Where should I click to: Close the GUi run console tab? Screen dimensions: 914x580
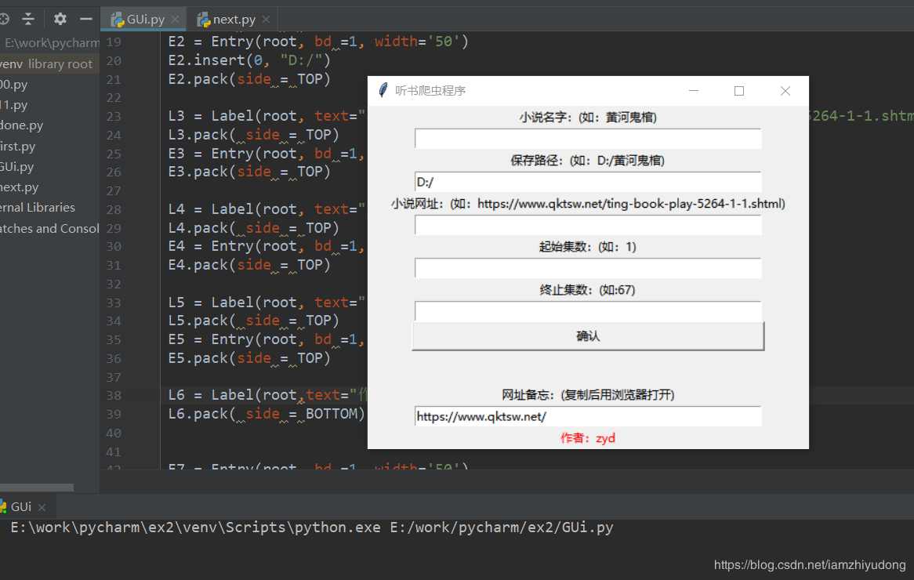pyautogui.click(x=42, y=507)
